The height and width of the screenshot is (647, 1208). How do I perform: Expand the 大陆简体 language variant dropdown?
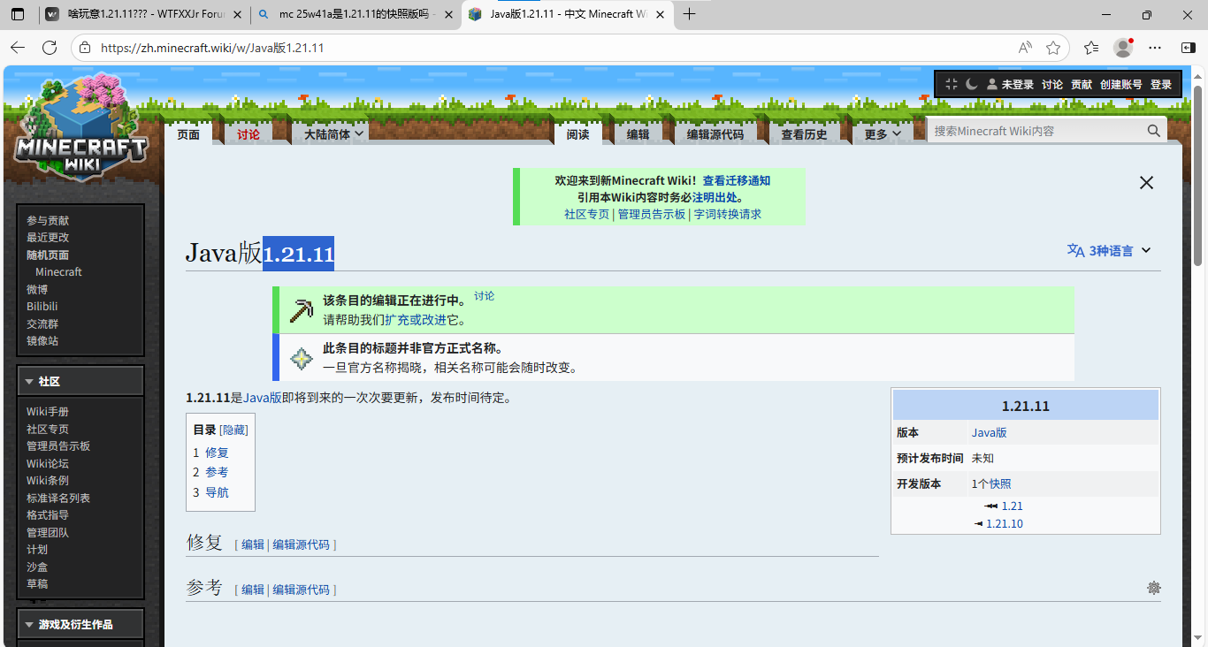(334, 134)
